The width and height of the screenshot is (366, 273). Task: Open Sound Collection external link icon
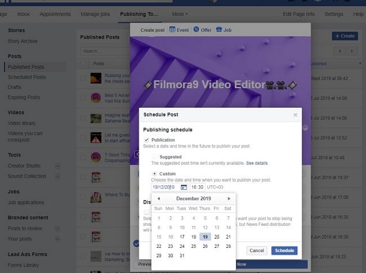[57, 176]
